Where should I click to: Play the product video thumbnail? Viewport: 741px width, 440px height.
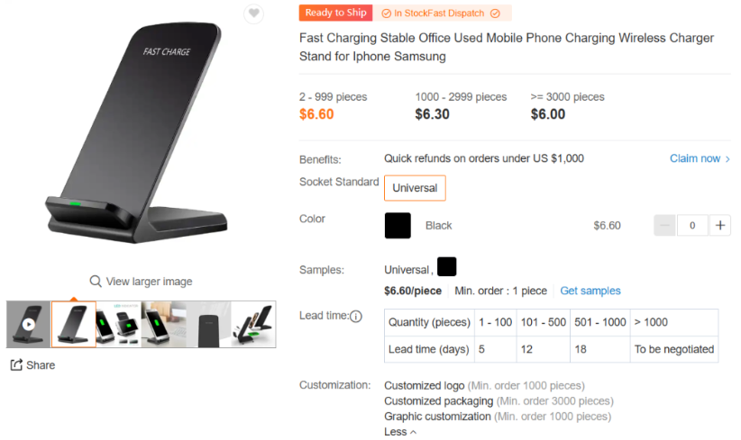(29, 324)
